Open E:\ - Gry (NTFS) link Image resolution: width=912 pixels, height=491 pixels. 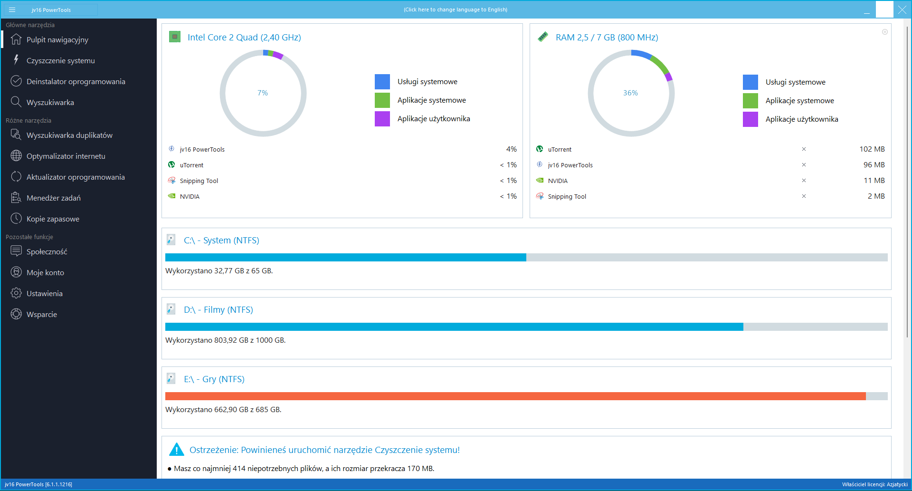click(214, 379)
